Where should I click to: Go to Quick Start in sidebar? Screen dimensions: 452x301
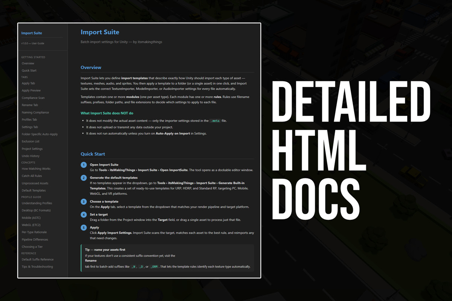tap(29, 70)
